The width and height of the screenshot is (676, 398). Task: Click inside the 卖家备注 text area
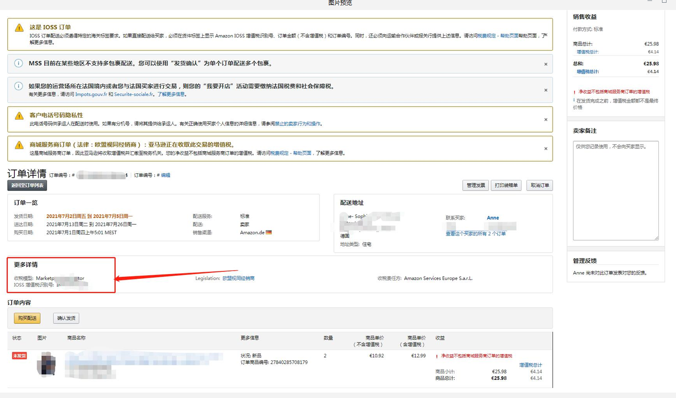616,190
